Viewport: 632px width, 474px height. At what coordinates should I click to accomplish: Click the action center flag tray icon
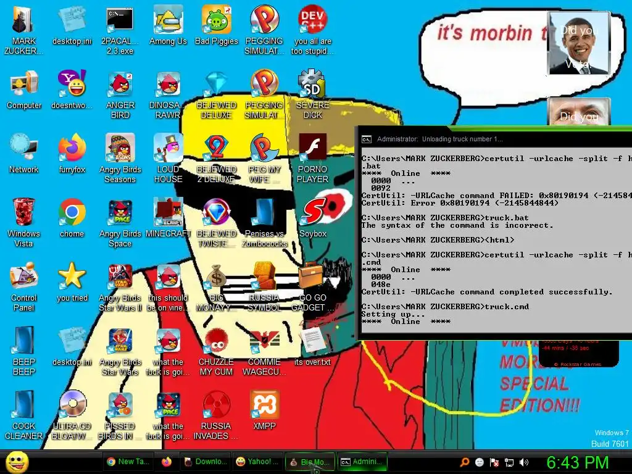(x=494, y=462)
